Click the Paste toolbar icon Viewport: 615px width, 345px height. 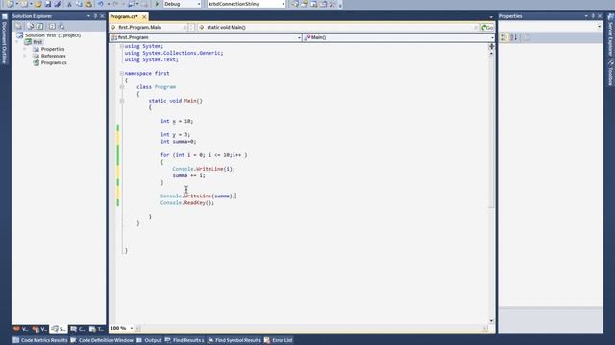(x=88, y=4)
